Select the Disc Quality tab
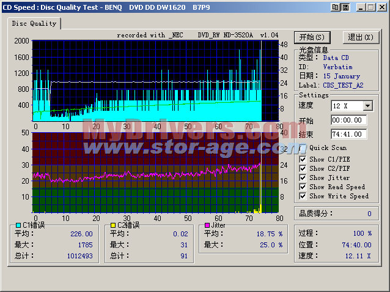 point(34,23)
